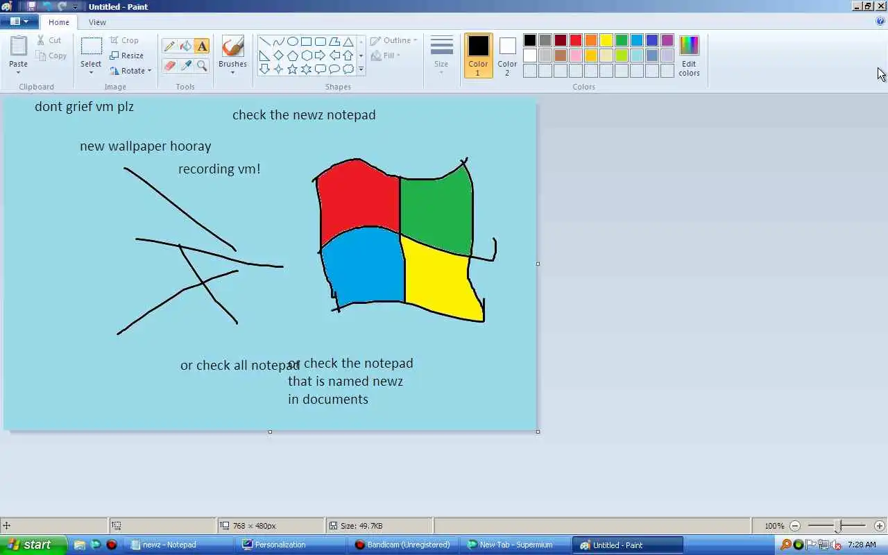Pick the red color swatch
888x555 pixels.
(x=576, y=40)
